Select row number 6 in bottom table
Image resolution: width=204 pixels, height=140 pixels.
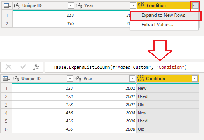pyautogui.click(x=6, y=129)
